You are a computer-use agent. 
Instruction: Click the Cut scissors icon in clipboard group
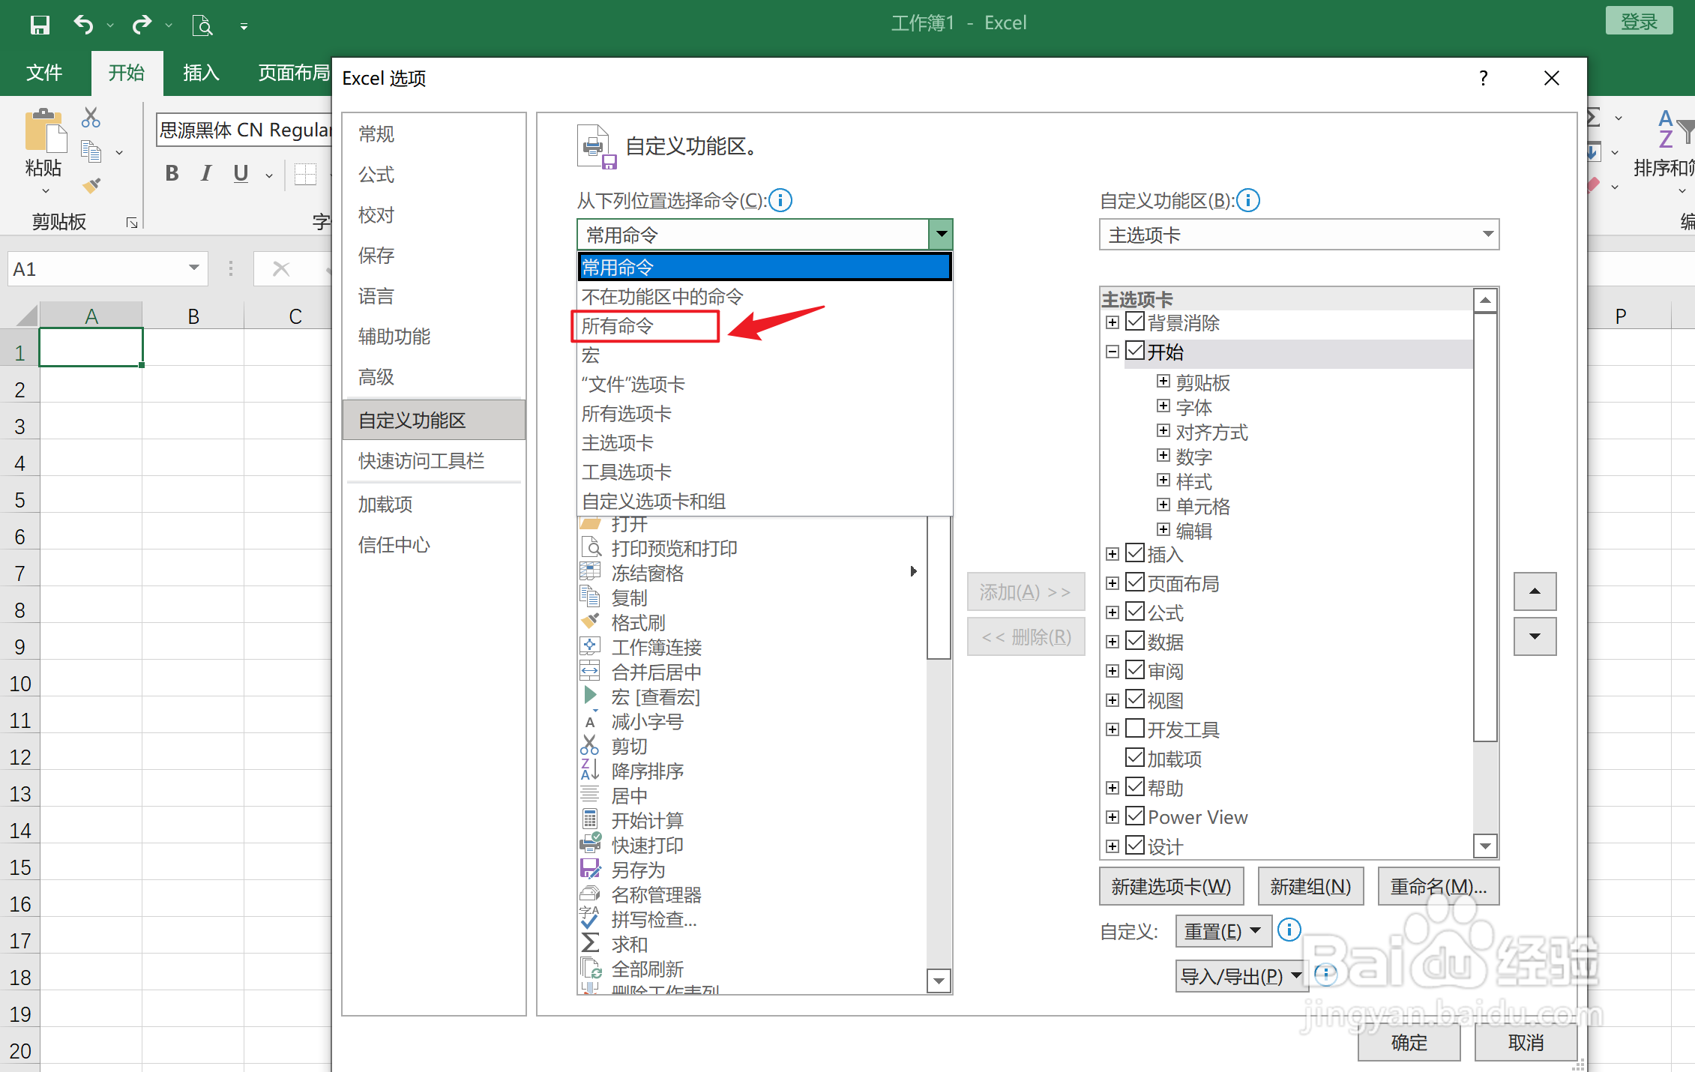(x=91, y=117)
